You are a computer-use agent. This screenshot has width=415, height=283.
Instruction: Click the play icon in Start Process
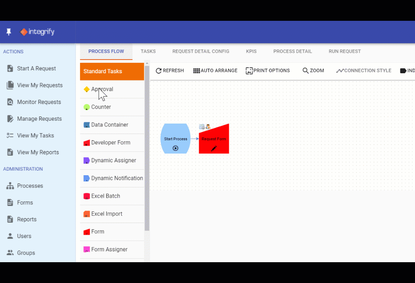pos(175,148)
